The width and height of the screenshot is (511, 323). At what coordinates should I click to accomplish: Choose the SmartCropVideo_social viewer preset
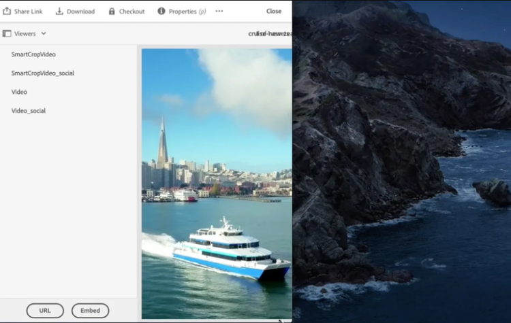(42, 73)
